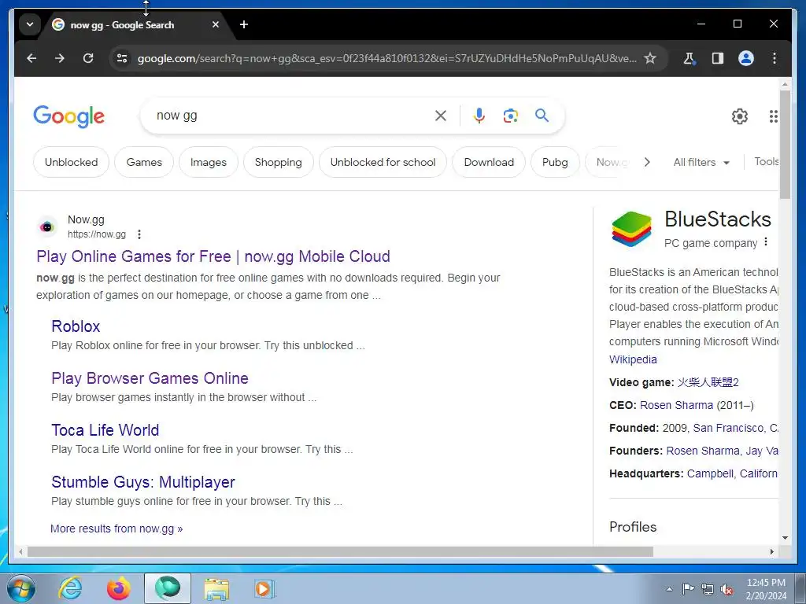Click the Now.gg site favicon
806x604 pixels.
coord(46,226)
